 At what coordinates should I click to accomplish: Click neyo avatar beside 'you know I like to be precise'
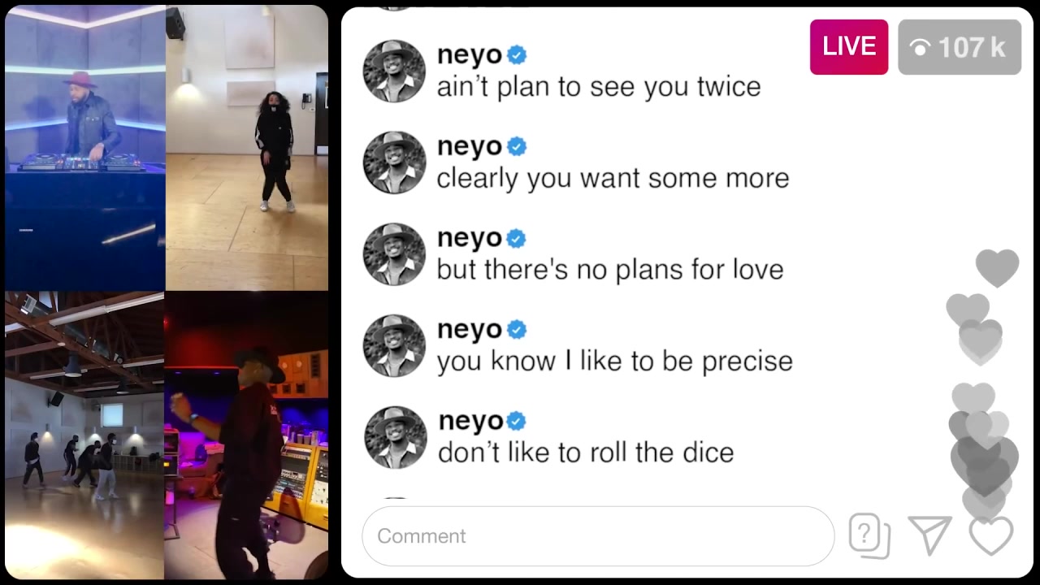[394, 346]
